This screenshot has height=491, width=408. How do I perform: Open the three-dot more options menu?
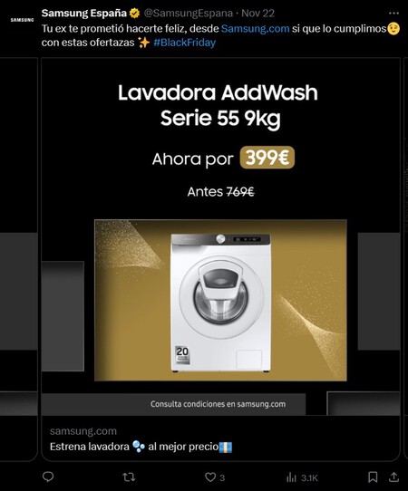pyautogui.click(x=393, y=14)
